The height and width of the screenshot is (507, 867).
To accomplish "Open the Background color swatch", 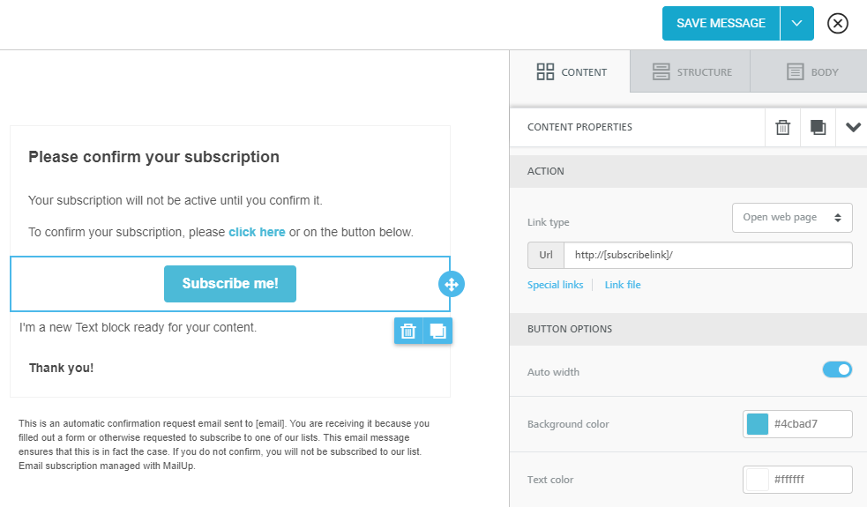I will (x=758, y=424).
